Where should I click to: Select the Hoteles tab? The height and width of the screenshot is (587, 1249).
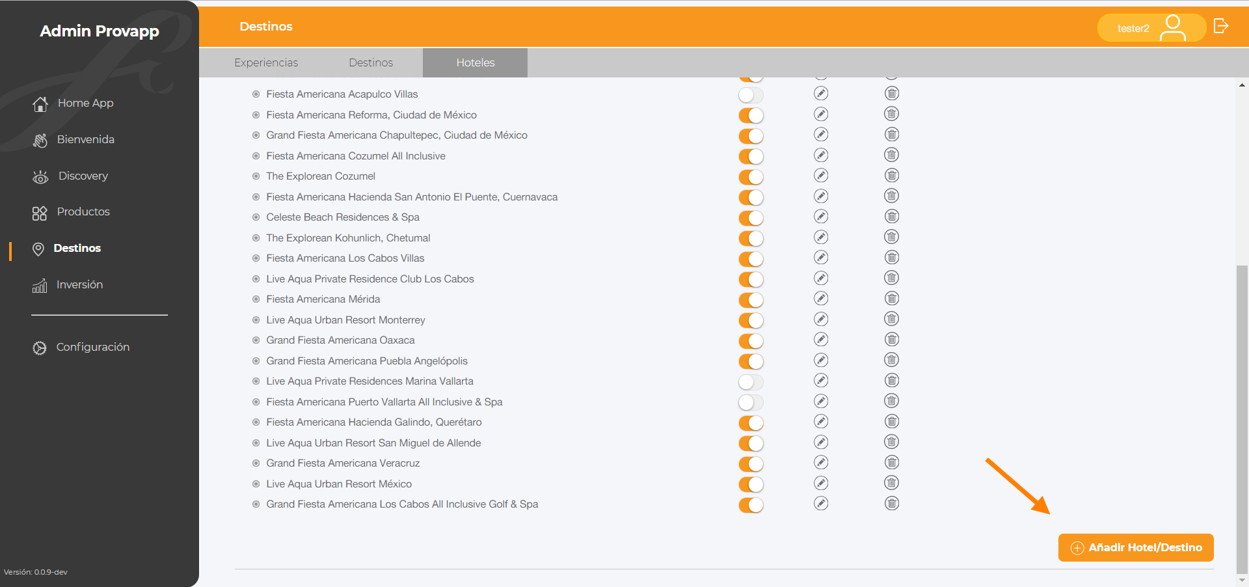pyautogui.click(x=476, y=62)
